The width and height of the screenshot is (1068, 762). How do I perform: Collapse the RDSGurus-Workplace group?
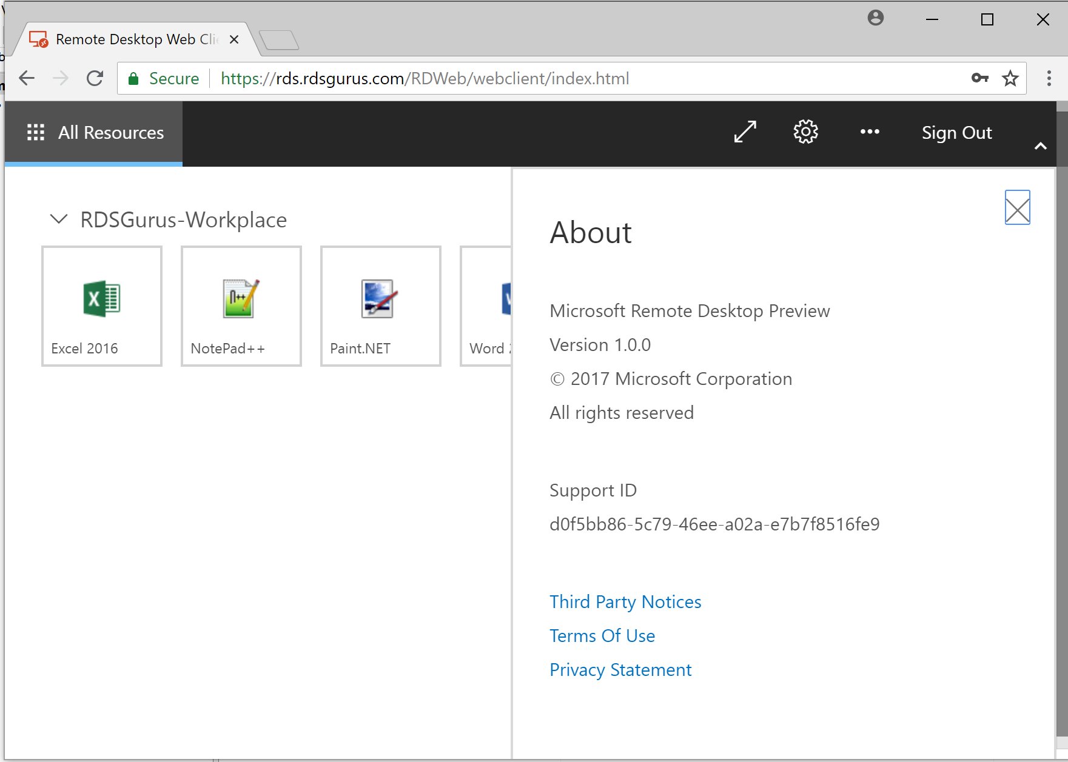[59, 219]
